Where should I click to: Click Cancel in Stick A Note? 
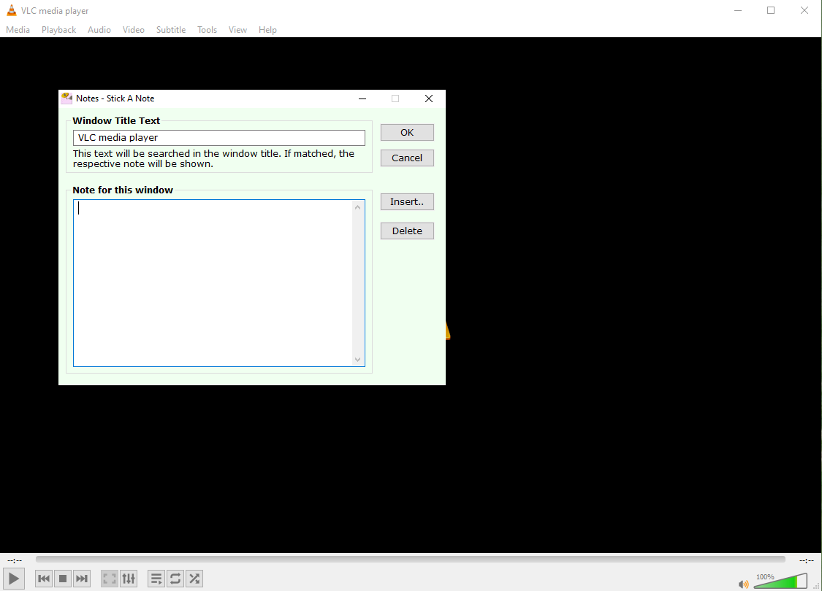(407, 158)
